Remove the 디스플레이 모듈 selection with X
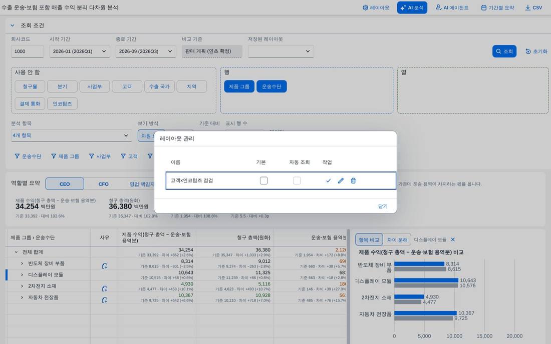The width and height of the screenshot is (551, 344). 453,239
